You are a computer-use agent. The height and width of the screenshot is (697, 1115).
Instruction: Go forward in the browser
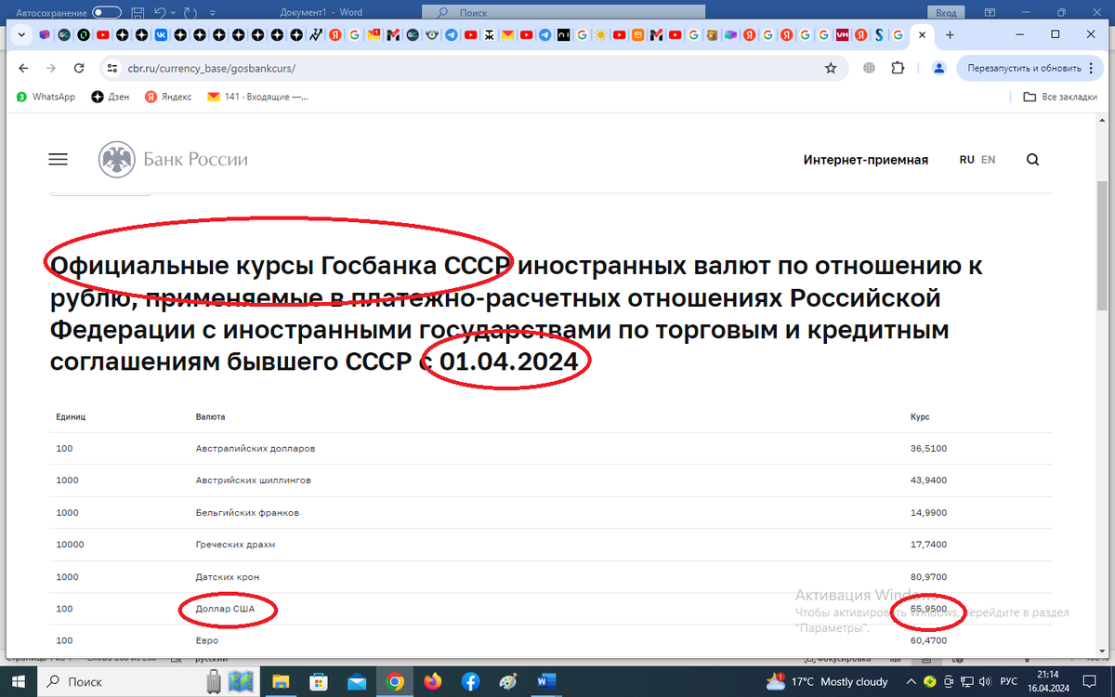pos(51,68)
